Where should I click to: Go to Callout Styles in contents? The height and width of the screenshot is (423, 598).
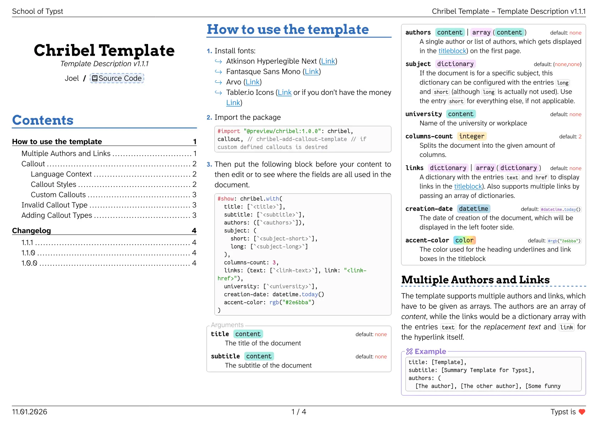tap(54, 185)
